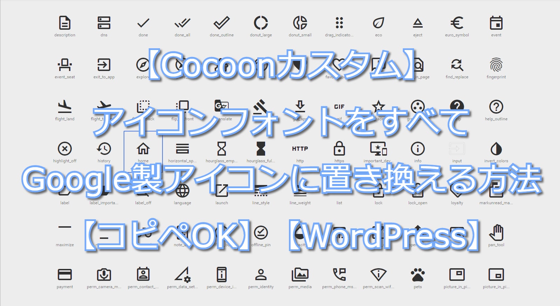Click the 'label_importa...' caption text
This screenshot has width=560, height=306.
click(x=104, y=203)
